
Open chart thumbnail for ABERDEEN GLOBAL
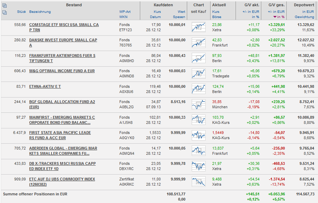199,151
